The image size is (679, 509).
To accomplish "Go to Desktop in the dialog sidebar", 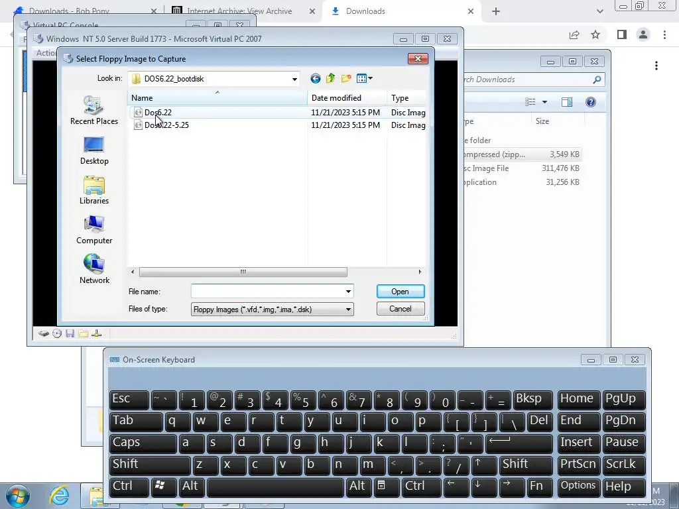I will [94, 150].
